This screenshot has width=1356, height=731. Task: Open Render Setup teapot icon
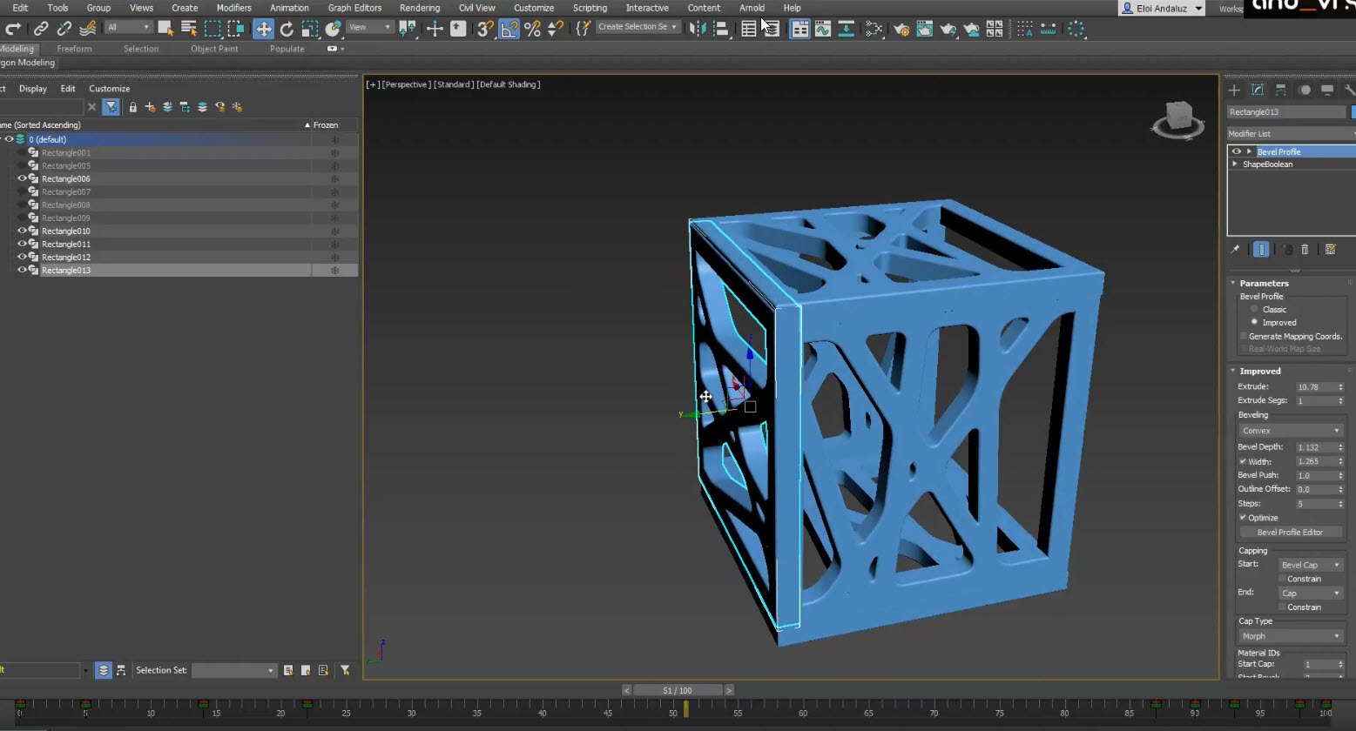(x=901, y=30)
